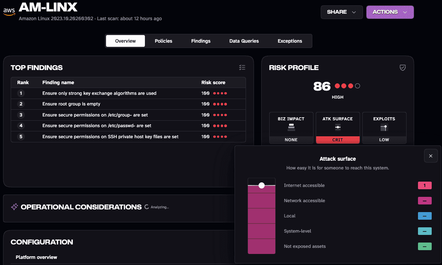Screen dimensions: 442x265
Task: Click the Risk Profile shield icon
Action: (x=403, y=67)
